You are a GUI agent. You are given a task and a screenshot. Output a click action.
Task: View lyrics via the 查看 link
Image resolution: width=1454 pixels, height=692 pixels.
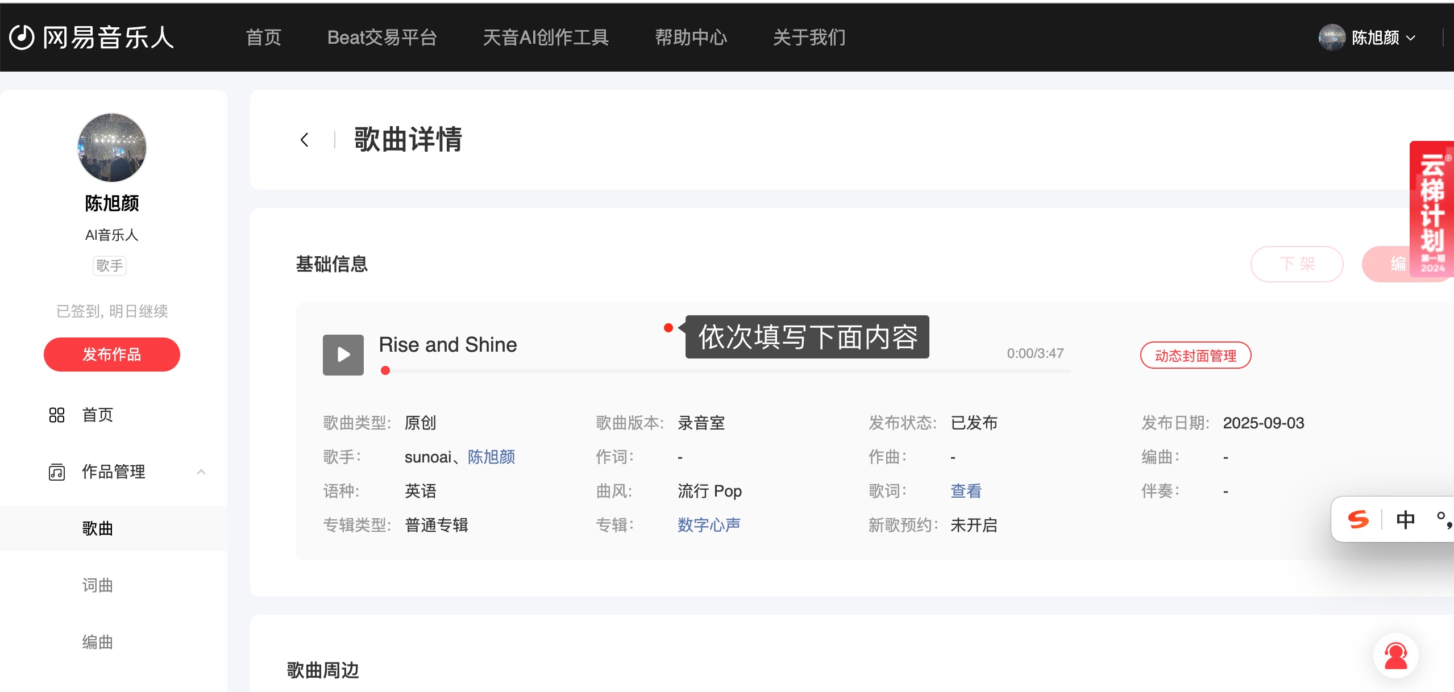[966, 491]
